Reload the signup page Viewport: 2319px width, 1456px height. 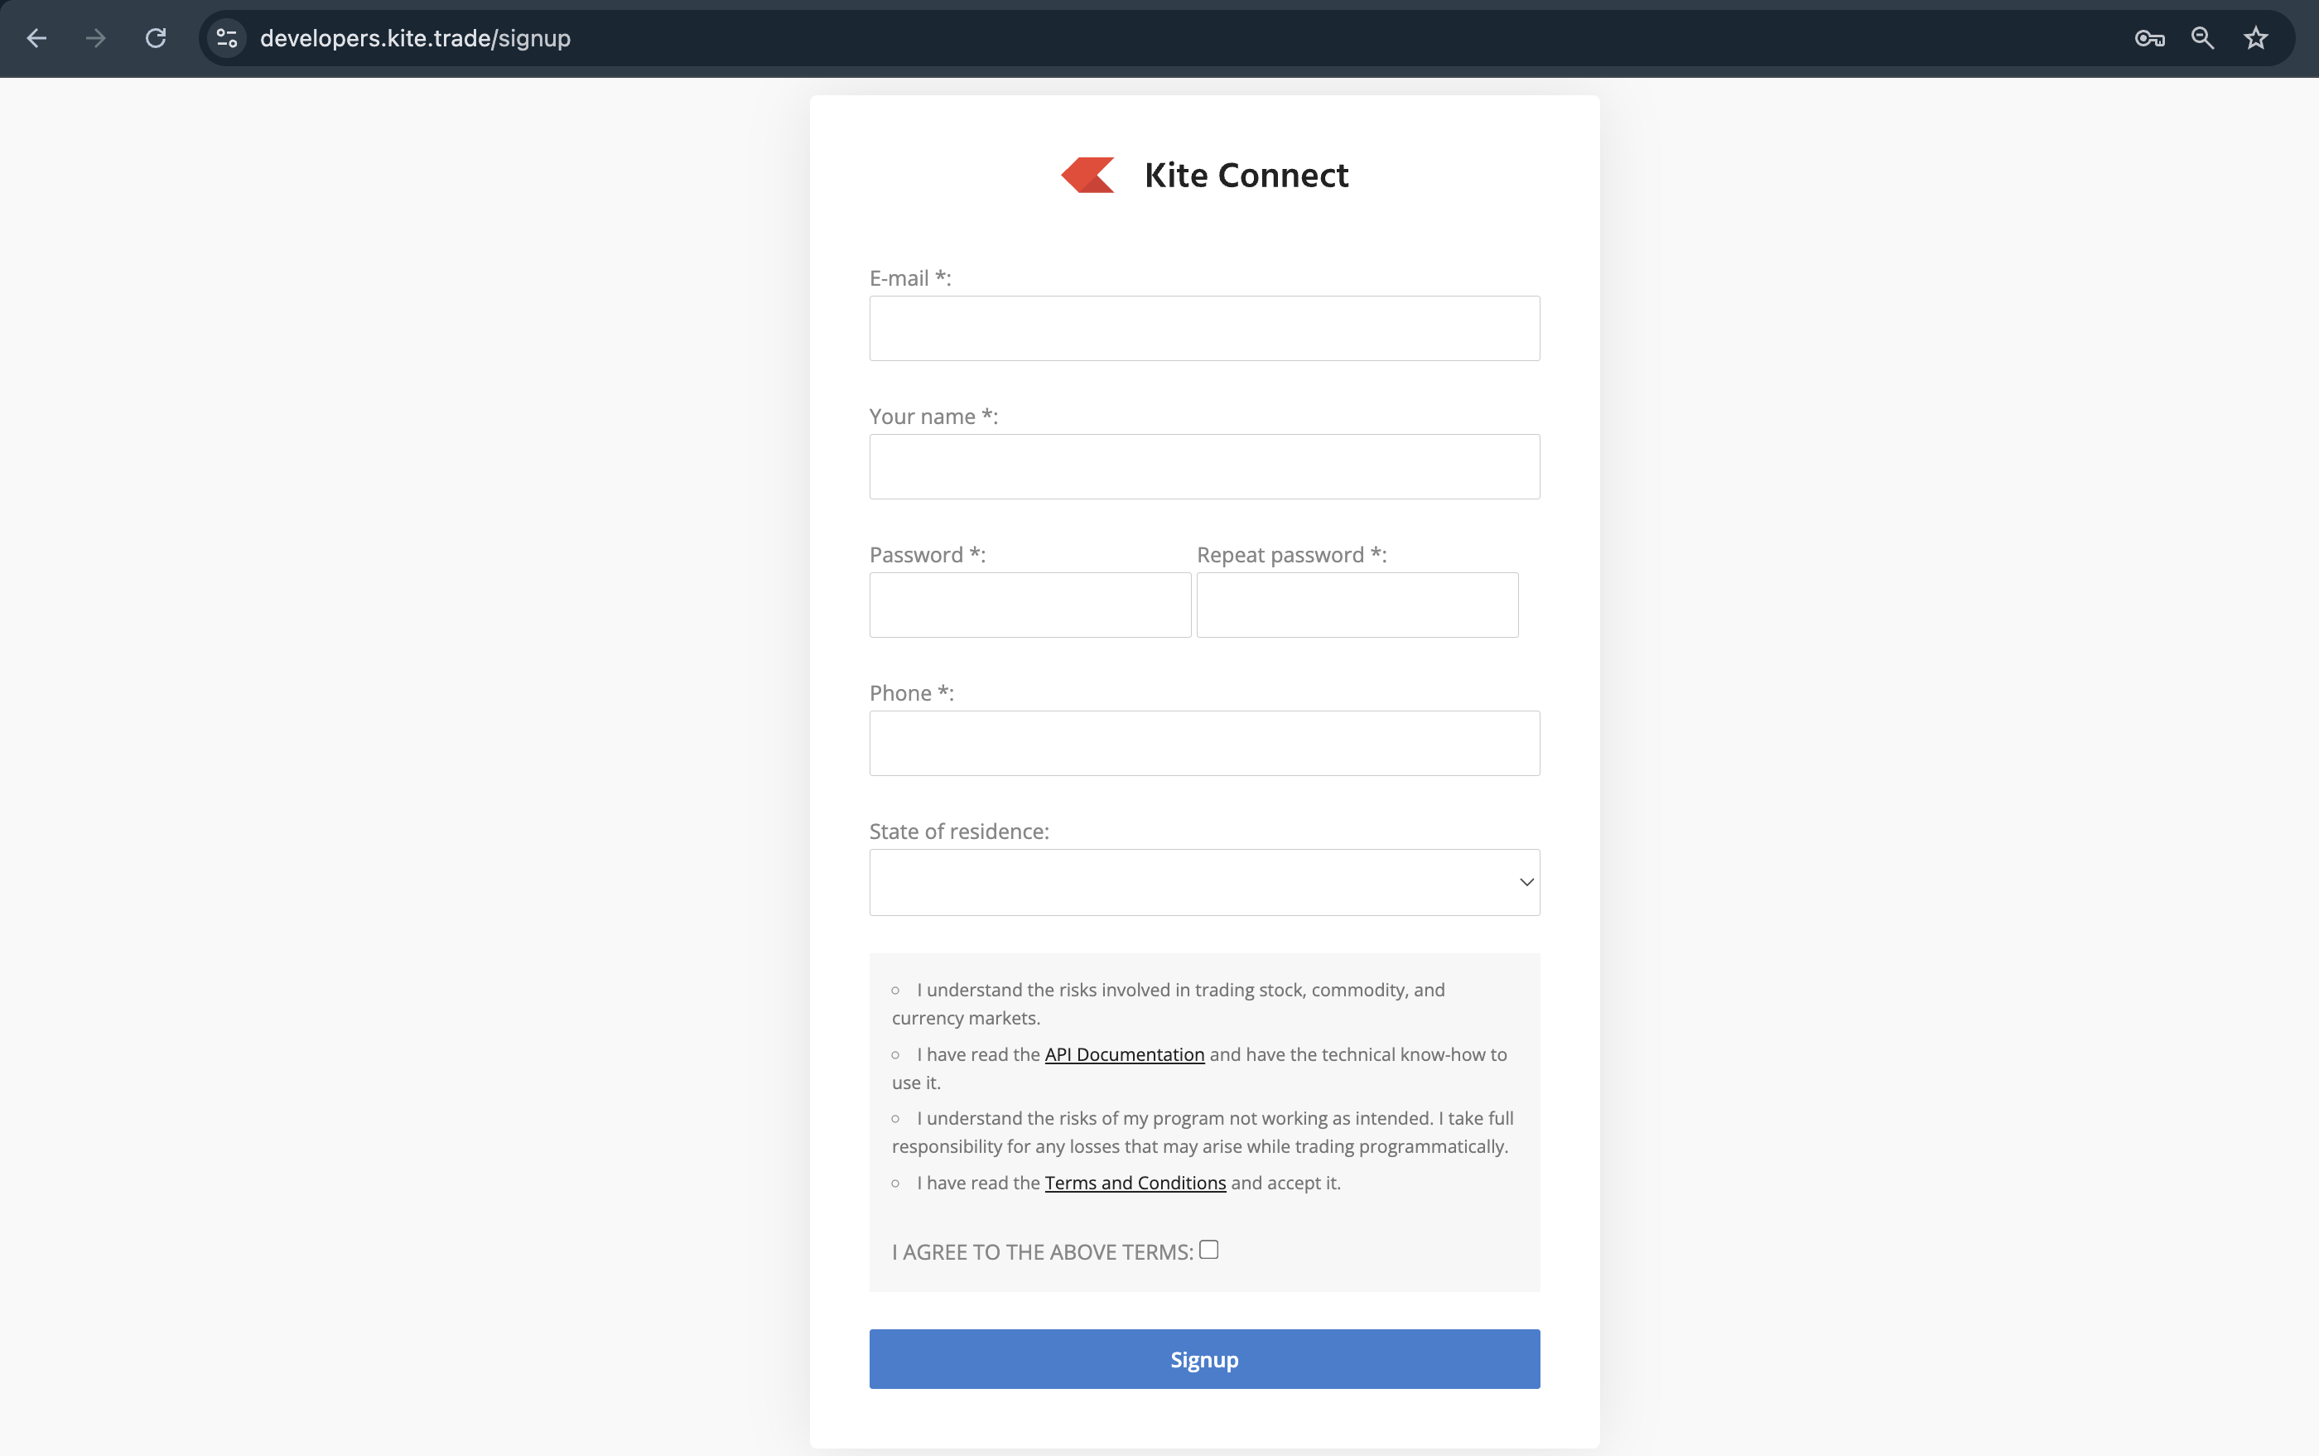(x=155, y=39)
